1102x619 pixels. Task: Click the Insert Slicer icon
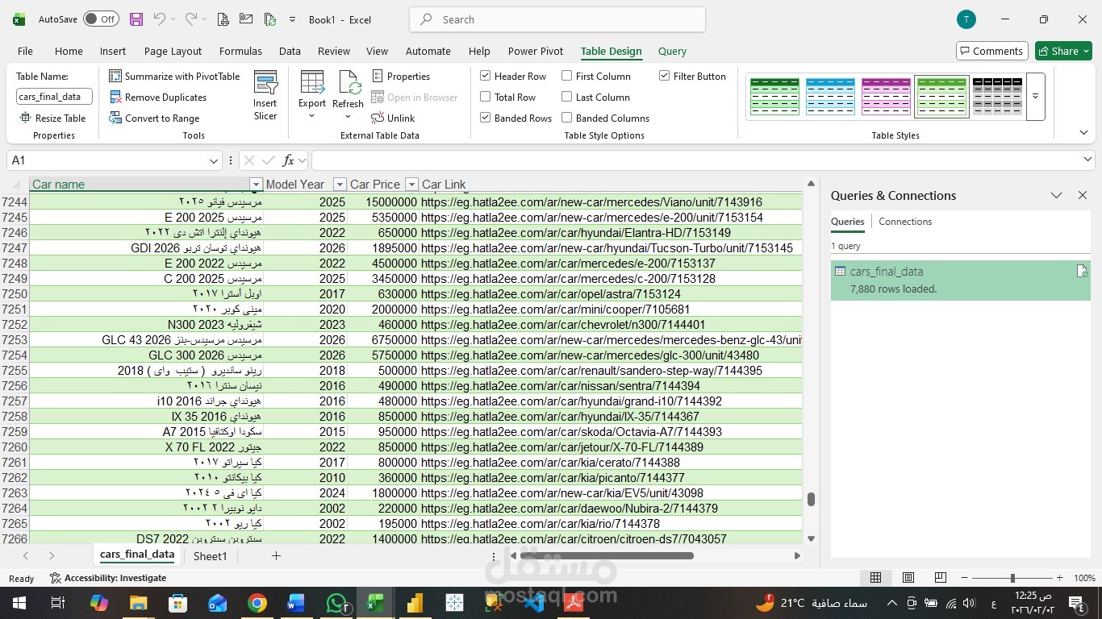(265, 83)
